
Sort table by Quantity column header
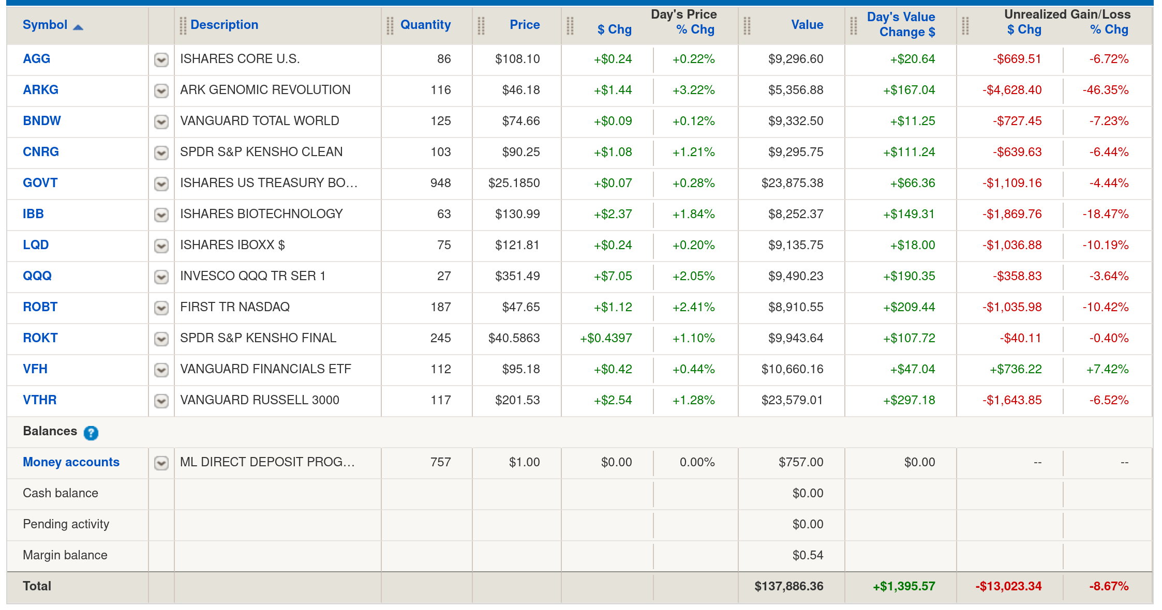[425, 25]
